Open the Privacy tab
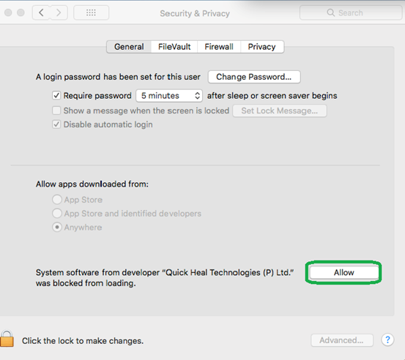 (x=262, y=47)
